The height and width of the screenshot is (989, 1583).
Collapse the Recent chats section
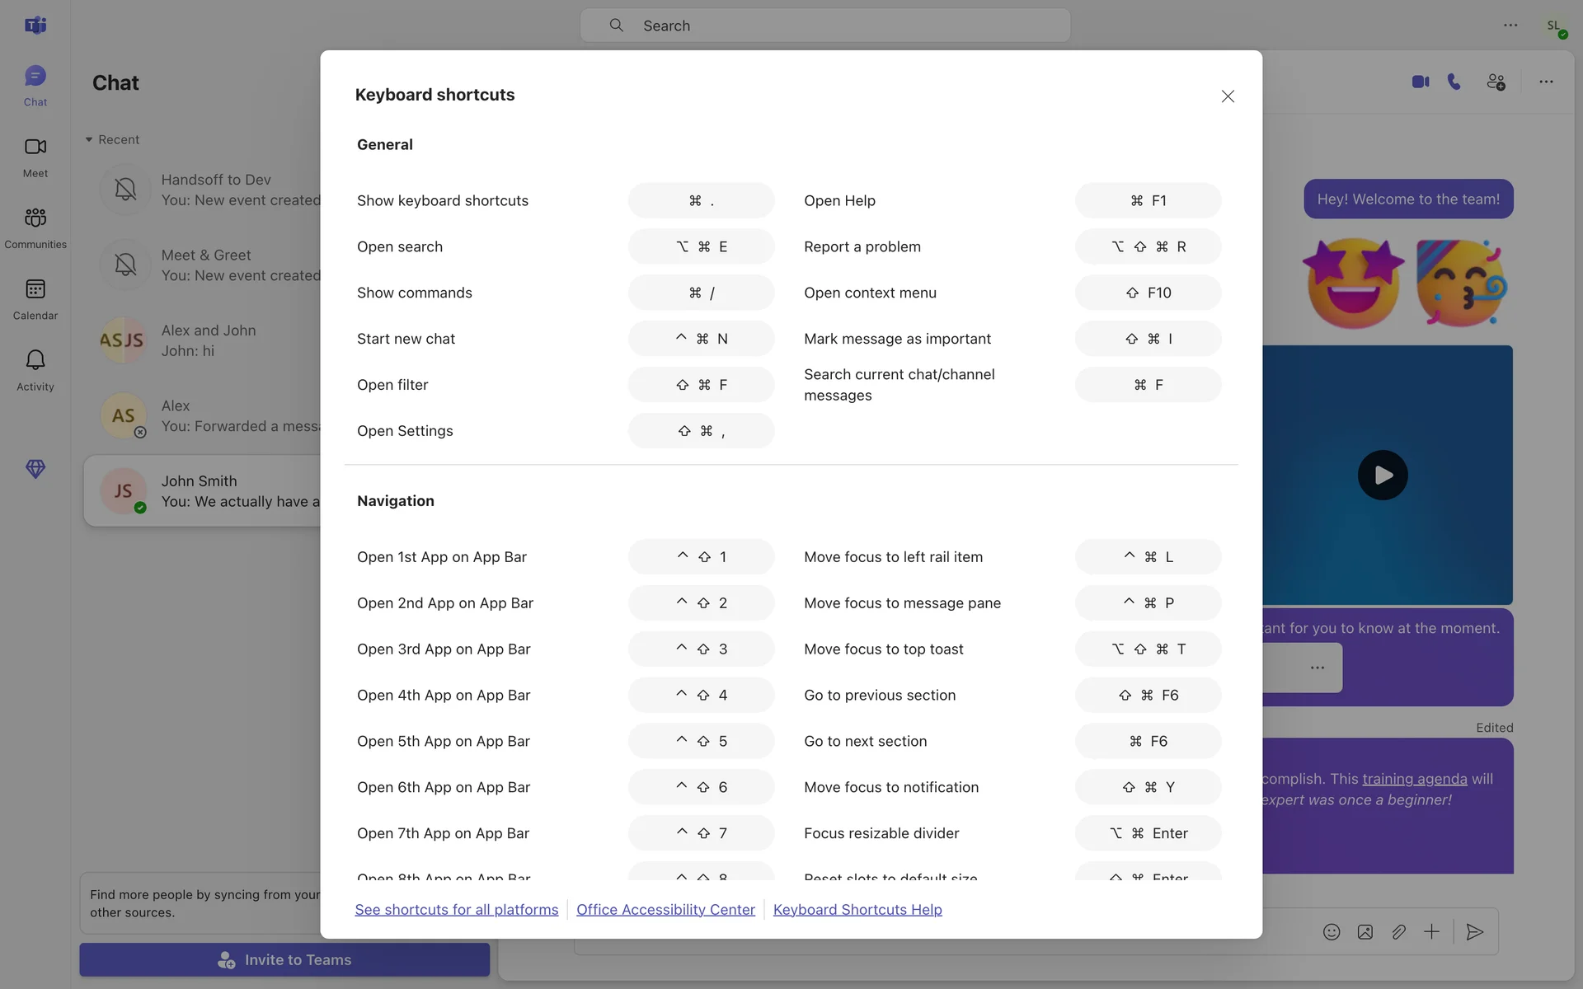coord(89,139)
